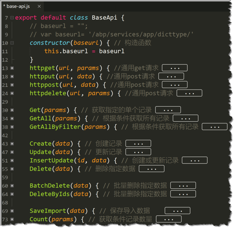Viewport: 236px width, 230px height.
Task: Expand the httpput fold at line 18
Action: [x=12, y=77]
